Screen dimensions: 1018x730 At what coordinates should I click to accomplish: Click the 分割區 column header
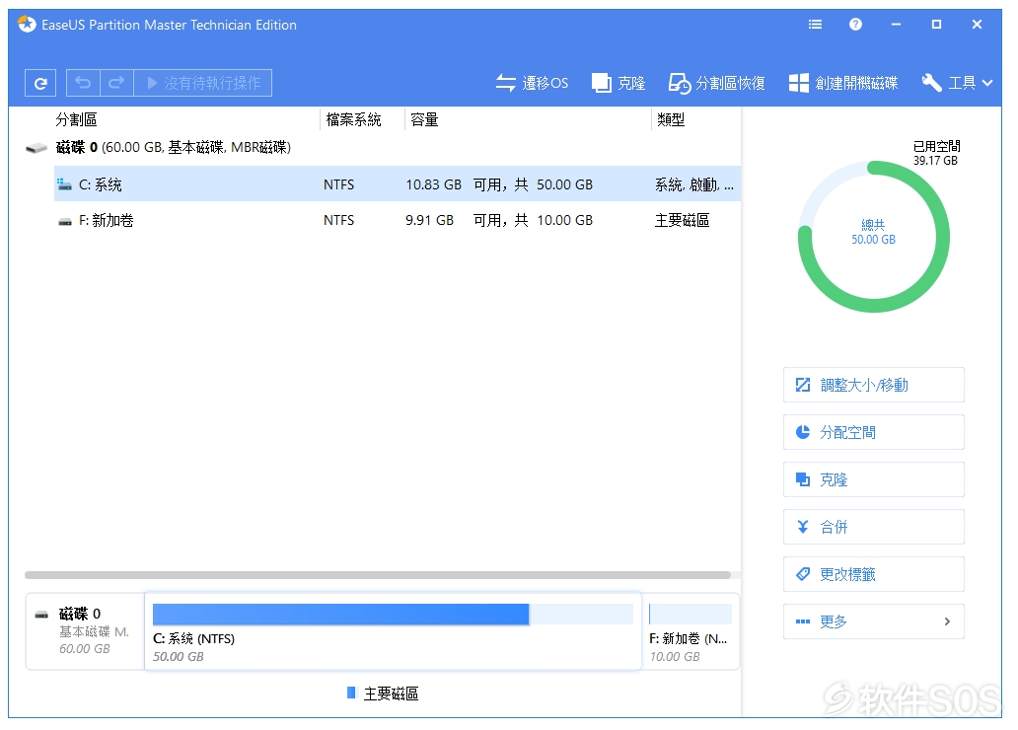[x=77, y=120]
